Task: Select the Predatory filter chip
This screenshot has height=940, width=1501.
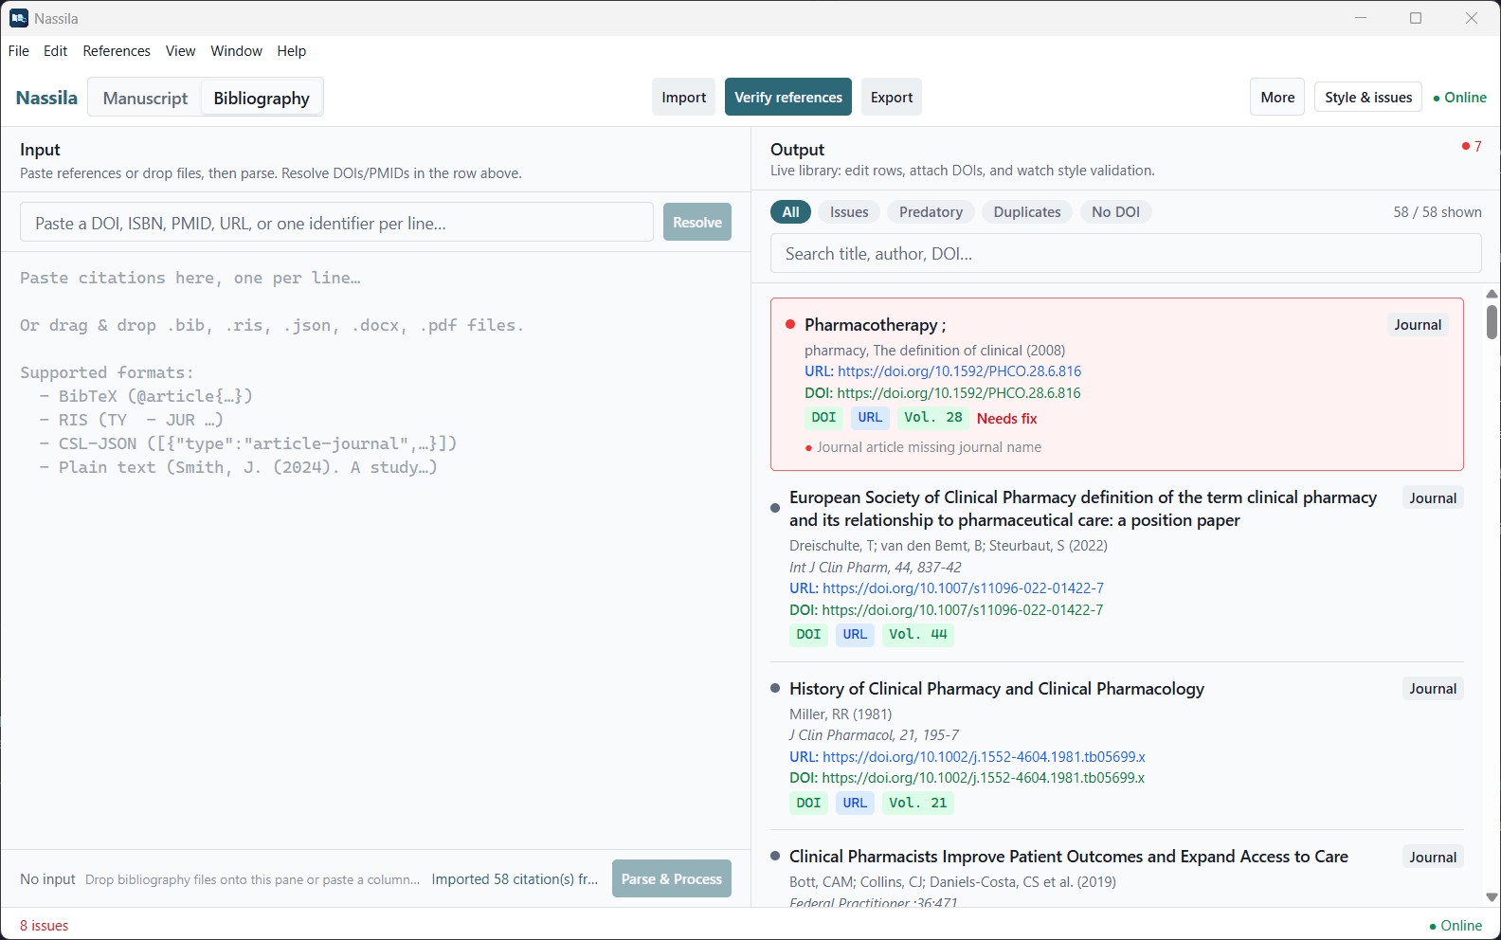Action: 931,212
